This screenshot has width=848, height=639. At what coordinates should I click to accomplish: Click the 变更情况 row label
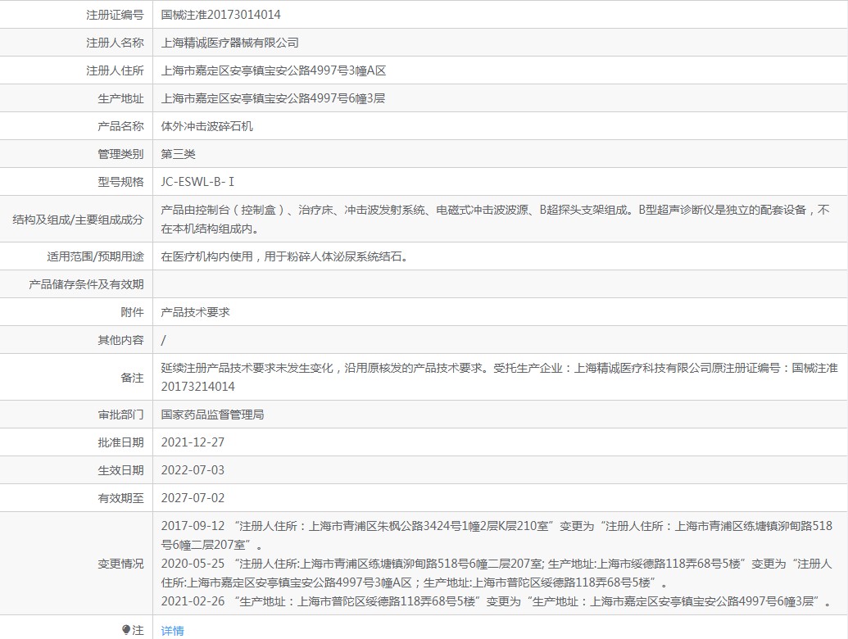[120, 564]
